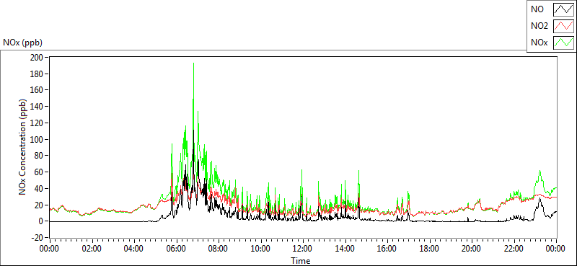Click the 12:00 time axis label

tap(303, 248)
